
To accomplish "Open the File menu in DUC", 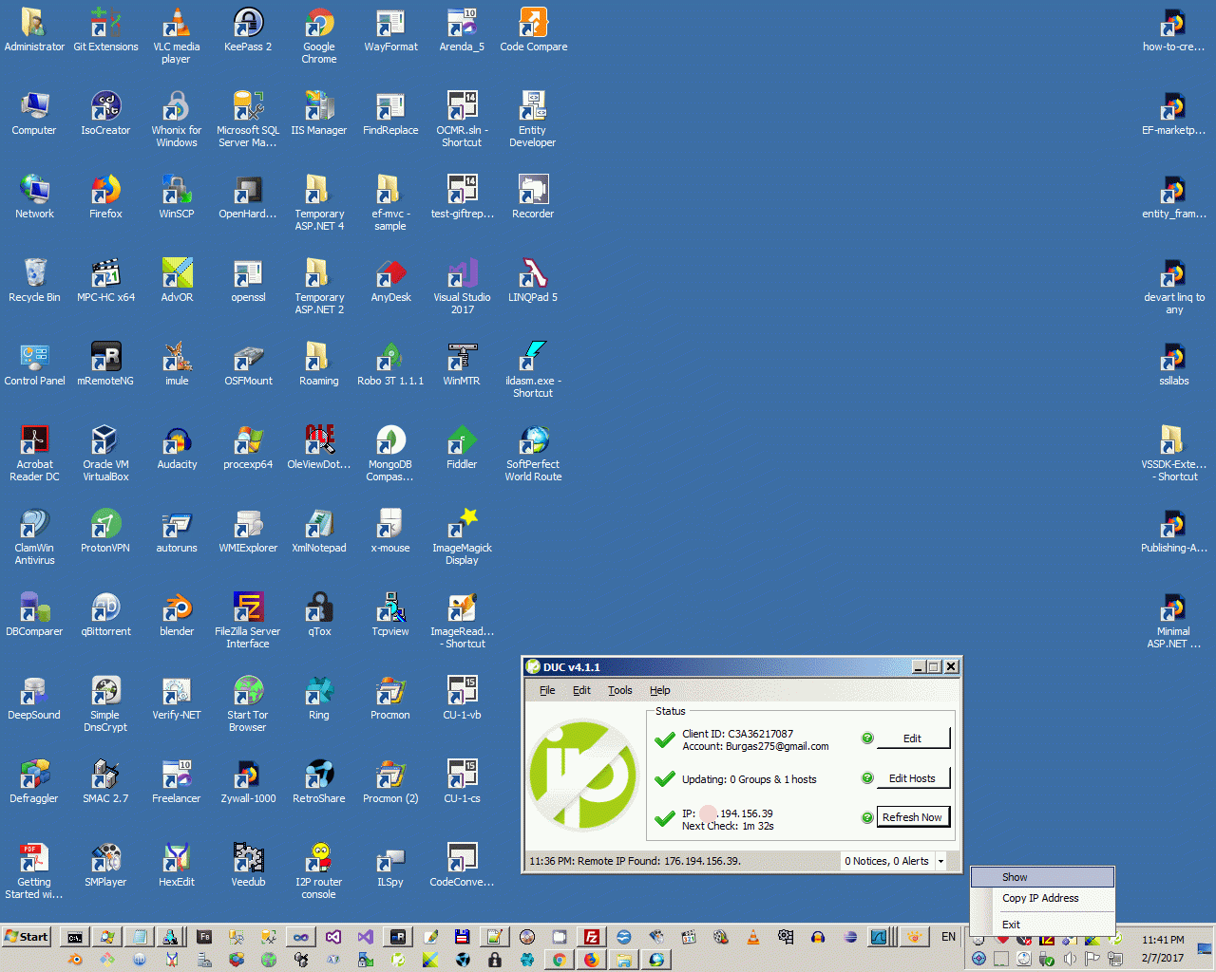I will click(547, 690).
